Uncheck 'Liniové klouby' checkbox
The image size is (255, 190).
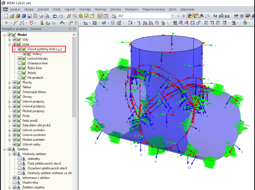pyautogui.click(x=20, y=58)
